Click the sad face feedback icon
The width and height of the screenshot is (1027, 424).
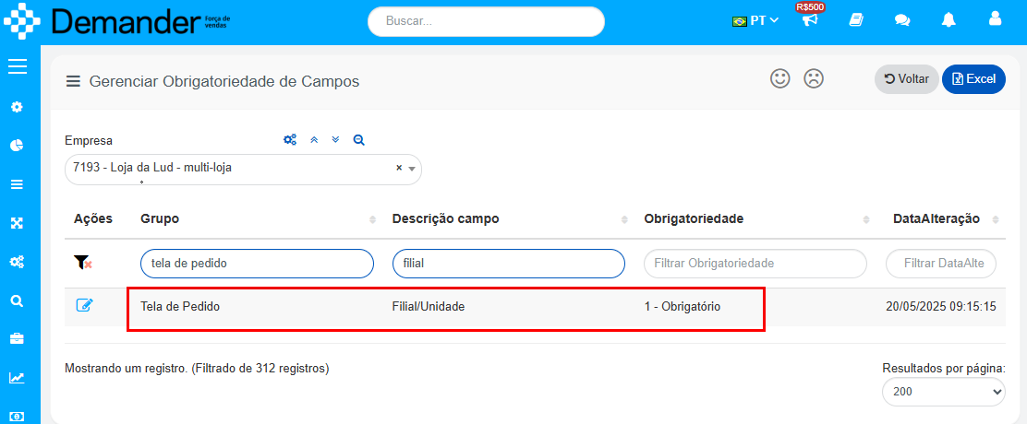click(x=814, y=79)
